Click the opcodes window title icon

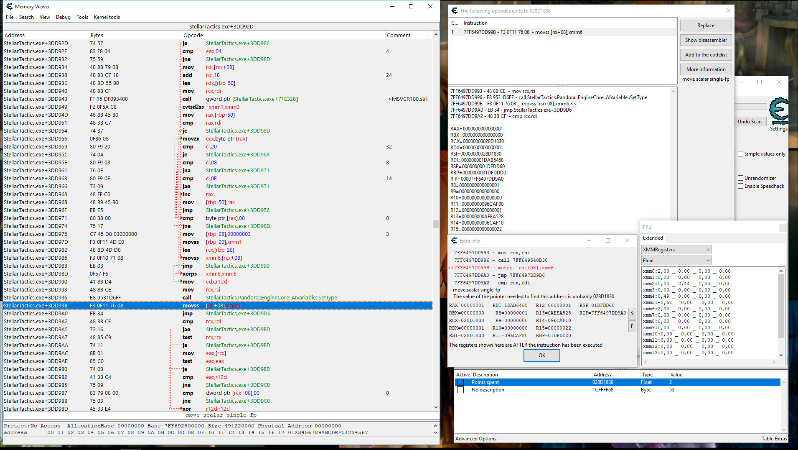click(x=455, y=11)
